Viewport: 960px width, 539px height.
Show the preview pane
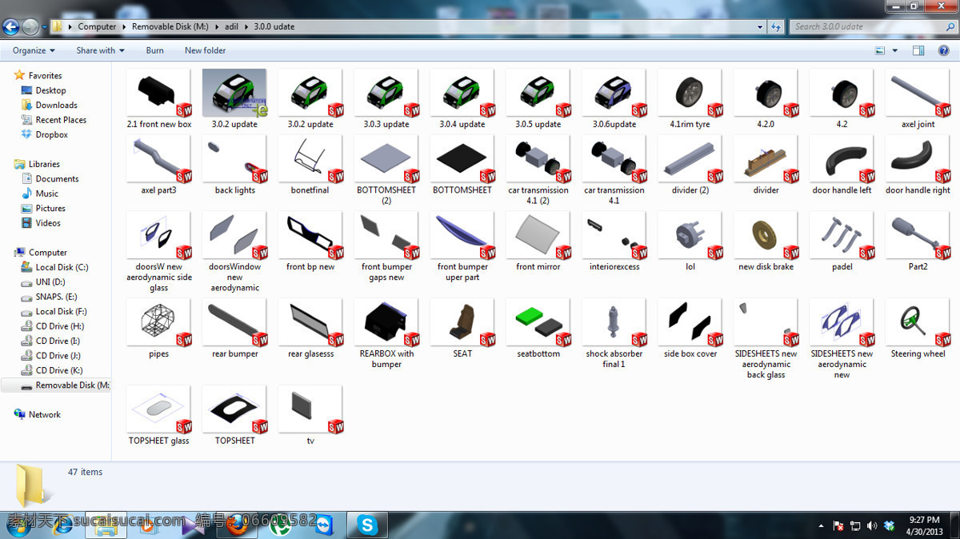(918, 50)
